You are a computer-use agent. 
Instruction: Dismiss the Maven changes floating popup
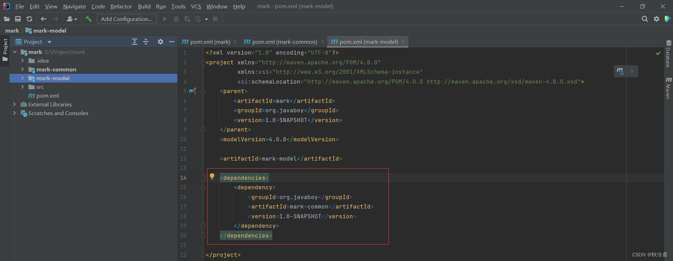632,71
